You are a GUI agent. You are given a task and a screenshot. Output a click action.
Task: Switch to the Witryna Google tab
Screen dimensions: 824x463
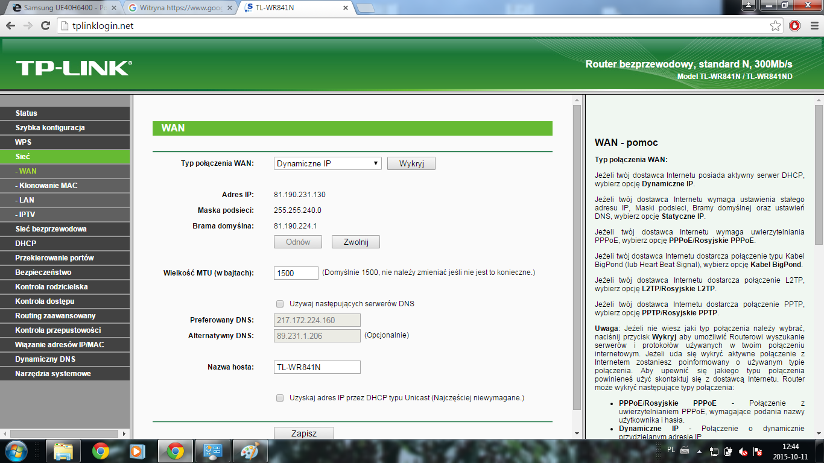178,8
